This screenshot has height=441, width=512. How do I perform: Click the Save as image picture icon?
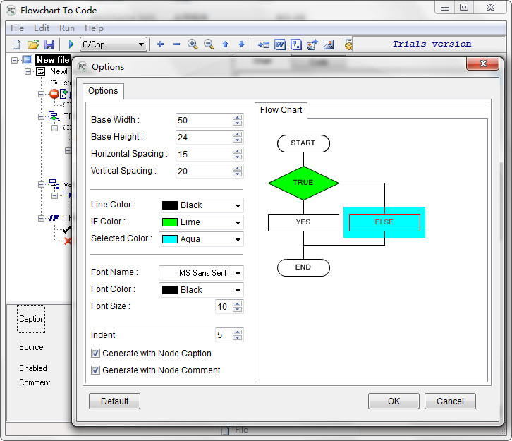[329, 44]
